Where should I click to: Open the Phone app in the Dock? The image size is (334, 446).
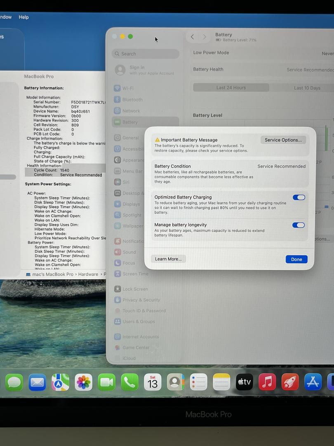(x=129, y=382)
